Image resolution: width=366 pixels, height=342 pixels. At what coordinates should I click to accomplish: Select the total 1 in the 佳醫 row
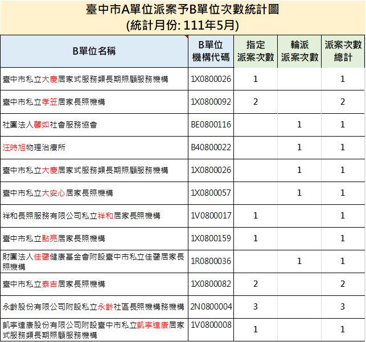(x=343, y=261)
